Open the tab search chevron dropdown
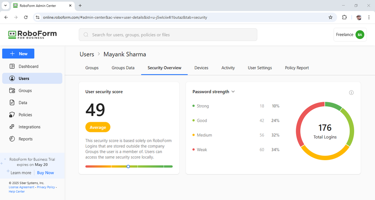Image resolution: width=375 pixels, height=200 pixels. [5, 5]
